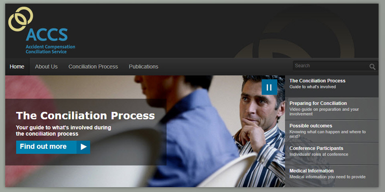Click Accident Compensation Conciliation Service tagline
Viewport: 385px width, 192px height.
point(51,49)
